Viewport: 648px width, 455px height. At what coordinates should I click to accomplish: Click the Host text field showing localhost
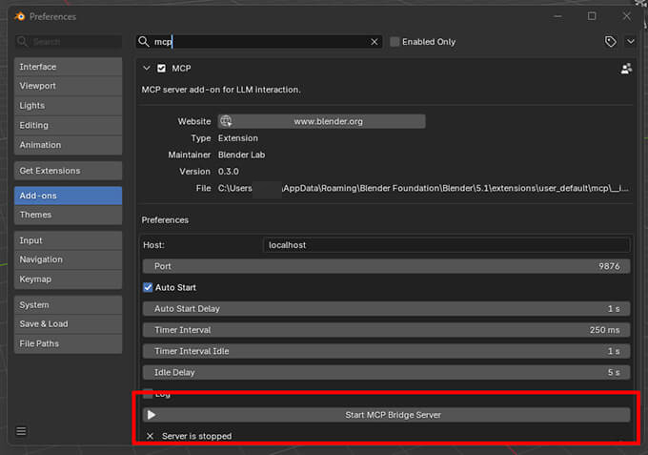[x=446, y=245]
